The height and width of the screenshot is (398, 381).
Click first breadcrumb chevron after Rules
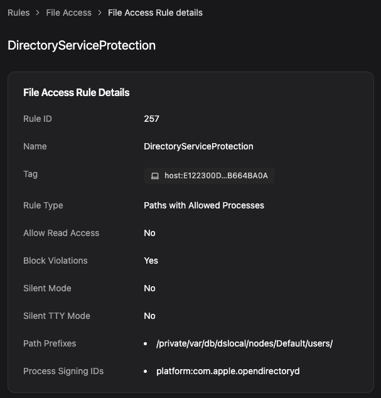pyautogui.click(x=38, y=13)
